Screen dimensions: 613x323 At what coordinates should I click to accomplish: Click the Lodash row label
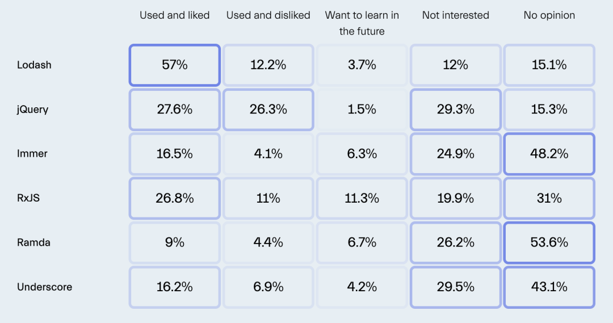(x=34, y=65)
